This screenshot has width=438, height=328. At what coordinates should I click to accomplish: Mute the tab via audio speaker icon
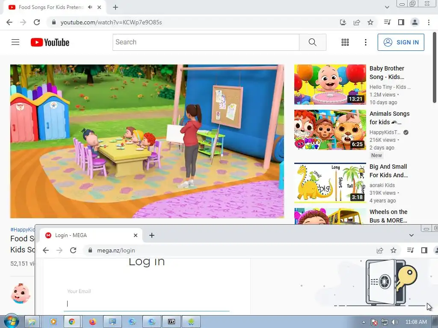(90, 7)
